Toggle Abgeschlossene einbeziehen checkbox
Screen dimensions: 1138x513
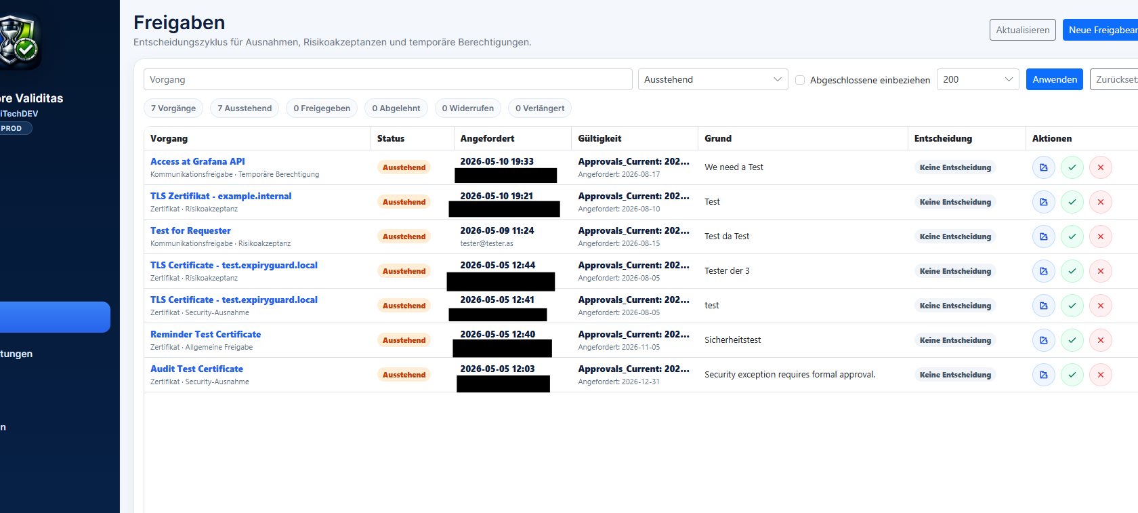(800, 80)
